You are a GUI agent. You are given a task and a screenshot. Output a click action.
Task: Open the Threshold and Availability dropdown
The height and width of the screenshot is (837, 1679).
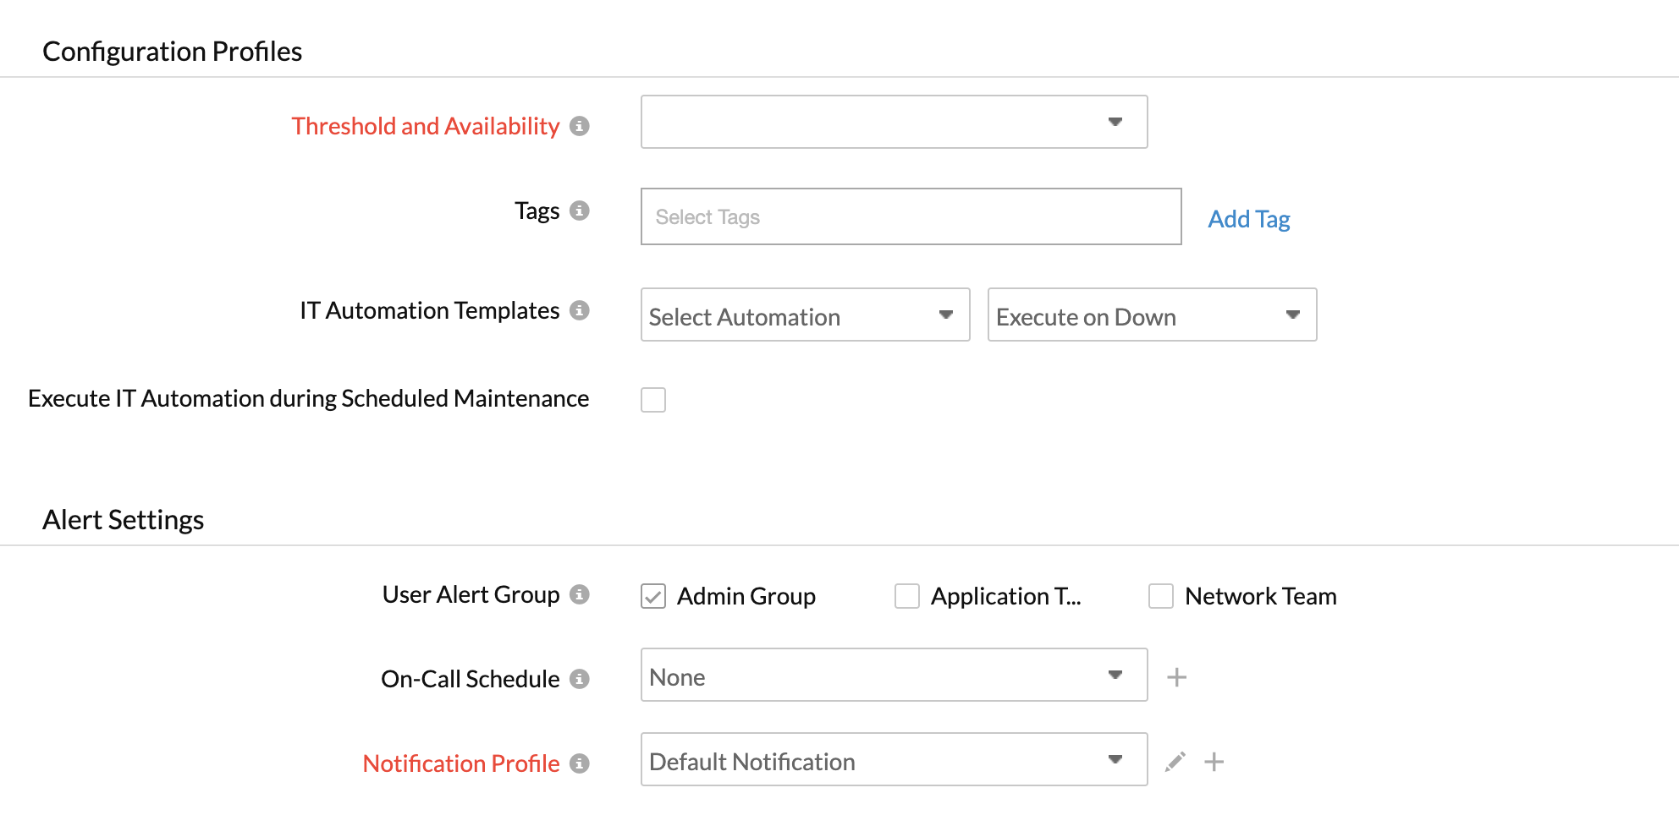894,122
